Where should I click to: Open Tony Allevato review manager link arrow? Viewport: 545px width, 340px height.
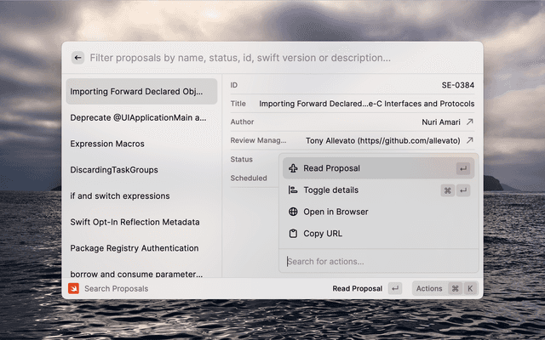[x=469, y=140]
